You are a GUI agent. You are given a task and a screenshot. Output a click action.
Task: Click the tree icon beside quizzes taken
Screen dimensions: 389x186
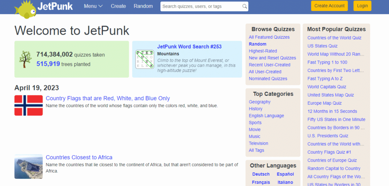click(25, 59)
